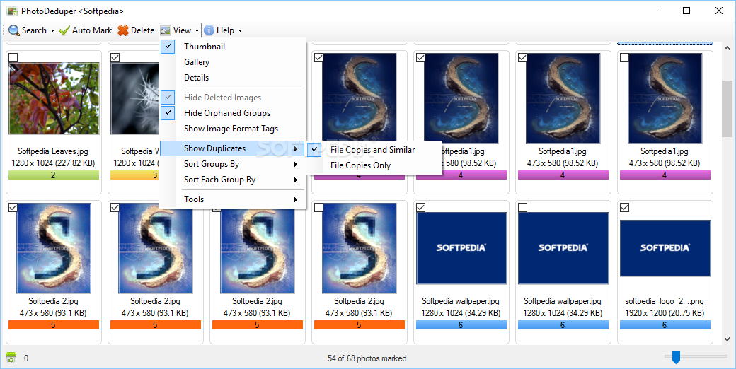
Task: Click the Search magnifier icon in toolbar
Action: coord(14,30)
